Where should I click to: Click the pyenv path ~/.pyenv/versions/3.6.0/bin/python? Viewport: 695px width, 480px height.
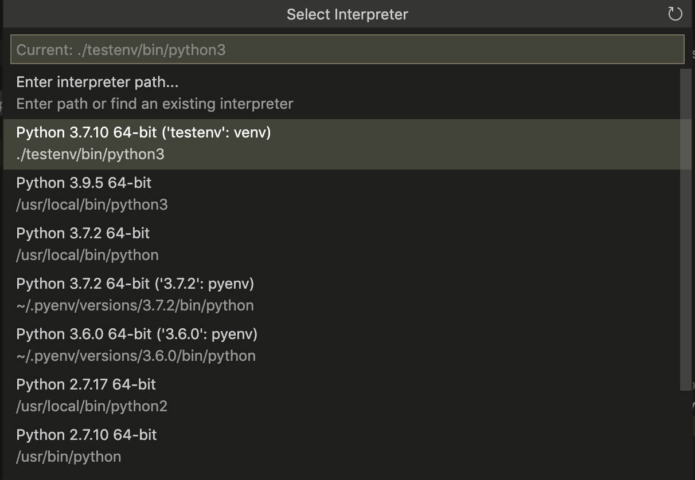pyautogui.click(x=134, y=356)
